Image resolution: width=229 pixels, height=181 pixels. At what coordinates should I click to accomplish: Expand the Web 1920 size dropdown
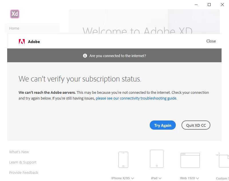198,178
